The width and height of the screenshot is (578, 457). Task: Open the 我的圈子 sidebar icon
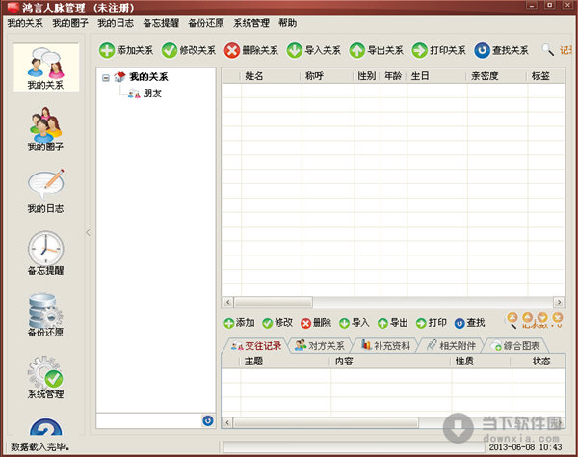tap(46, 128)
